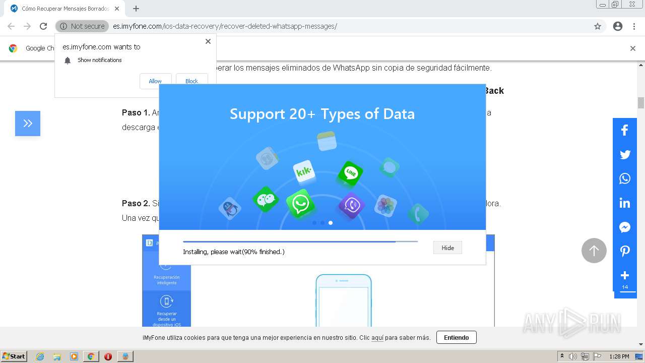Click the WhatsApp icon in installer banner
Viewport: 645px width, 363px height.
tap(300, 204)
